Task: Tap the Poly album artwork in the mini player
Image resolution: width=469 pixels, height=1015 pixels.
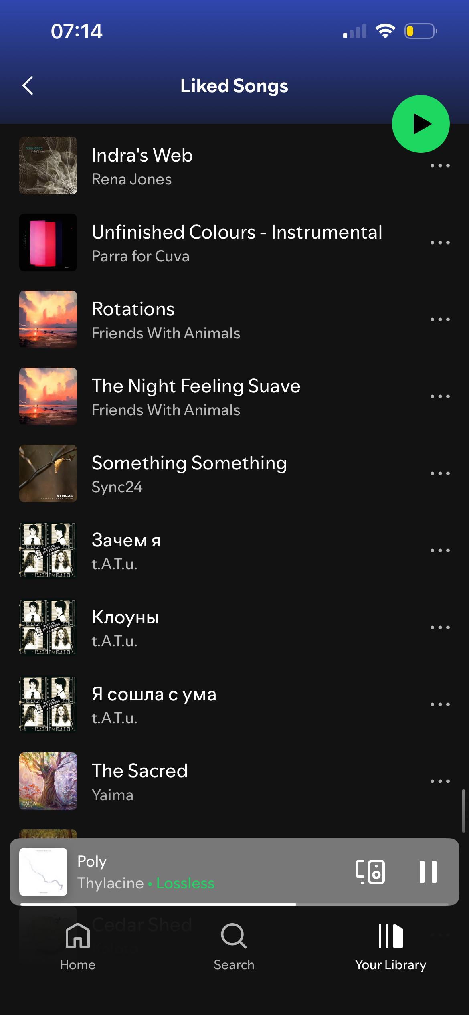Action: click(x=43, y=872)
